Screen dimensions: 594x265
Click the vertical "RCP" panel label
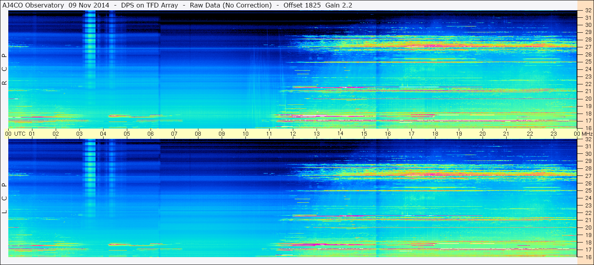pos(4,69)
